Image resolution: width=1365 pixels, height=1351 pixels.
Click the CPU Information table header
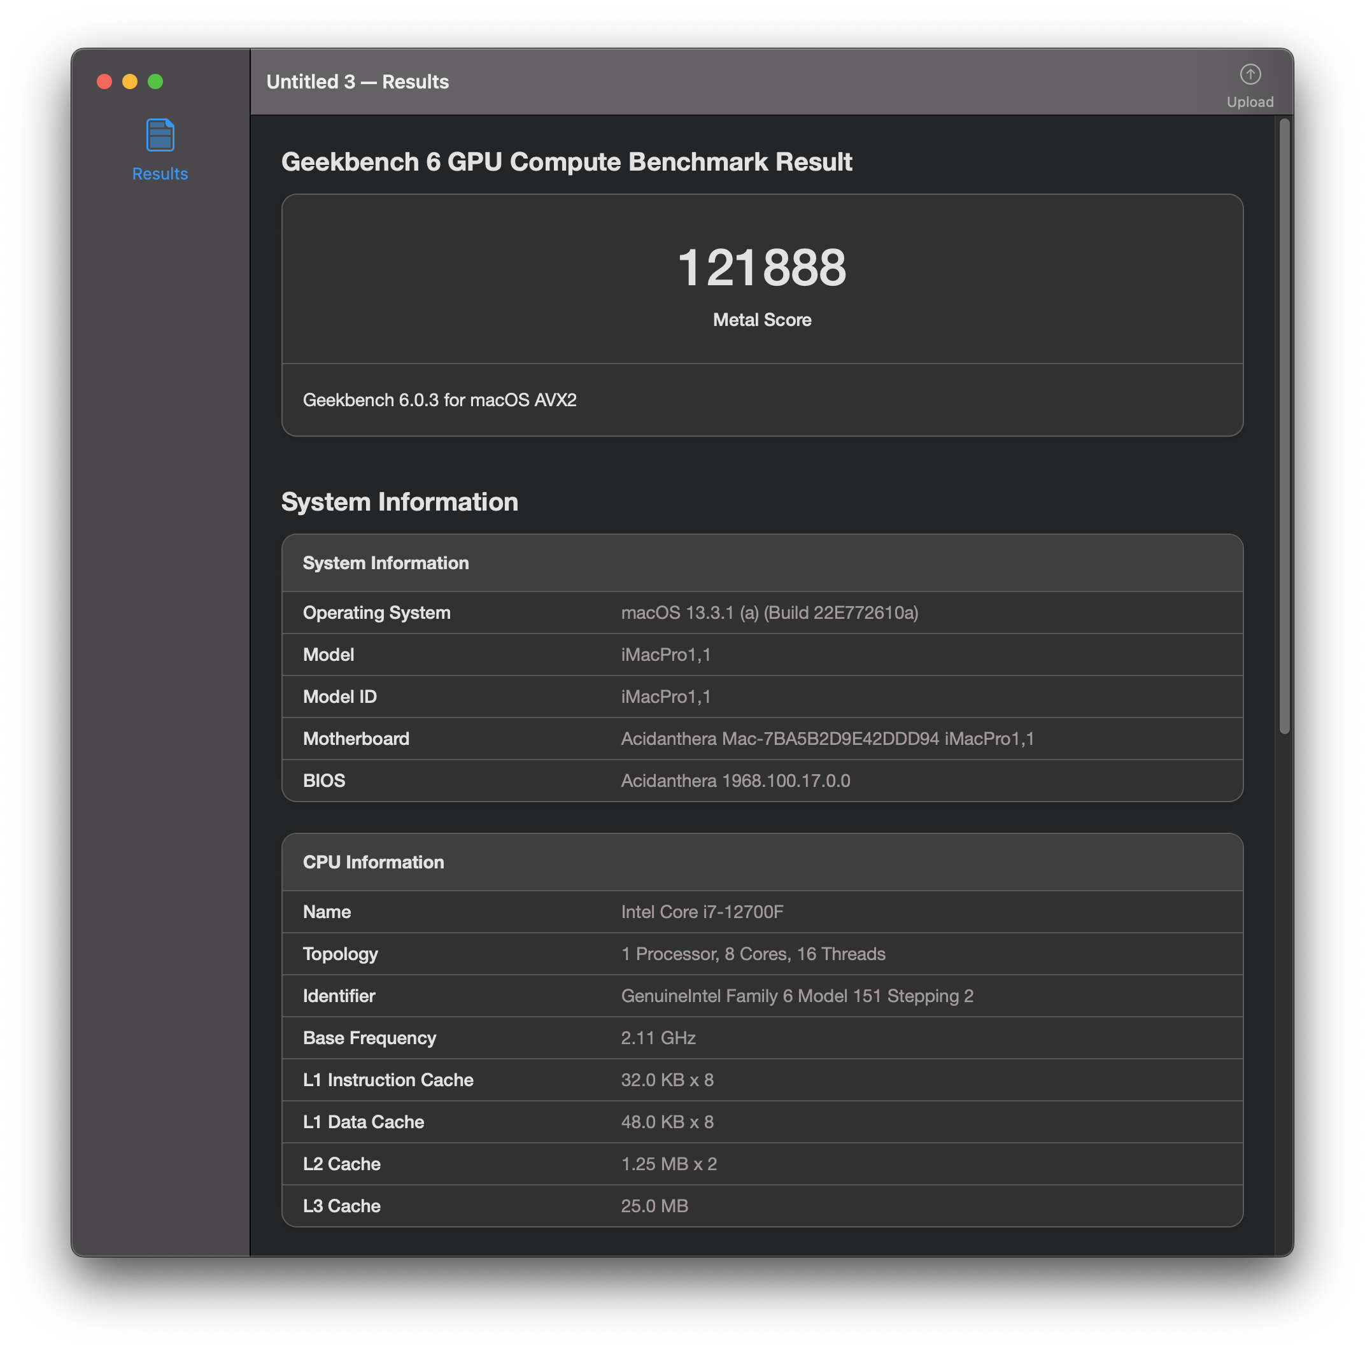(x=374, y=862)
